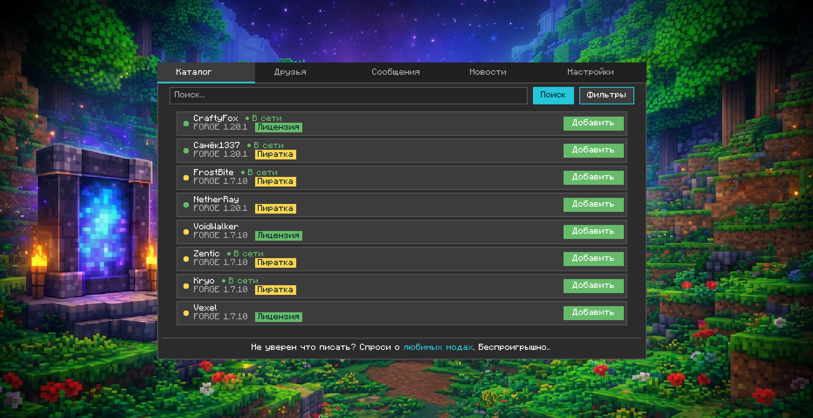Follow the любимых модах link
Image resolution: width=813 pixels, height=418 pixels.
[x=438, y=347]
